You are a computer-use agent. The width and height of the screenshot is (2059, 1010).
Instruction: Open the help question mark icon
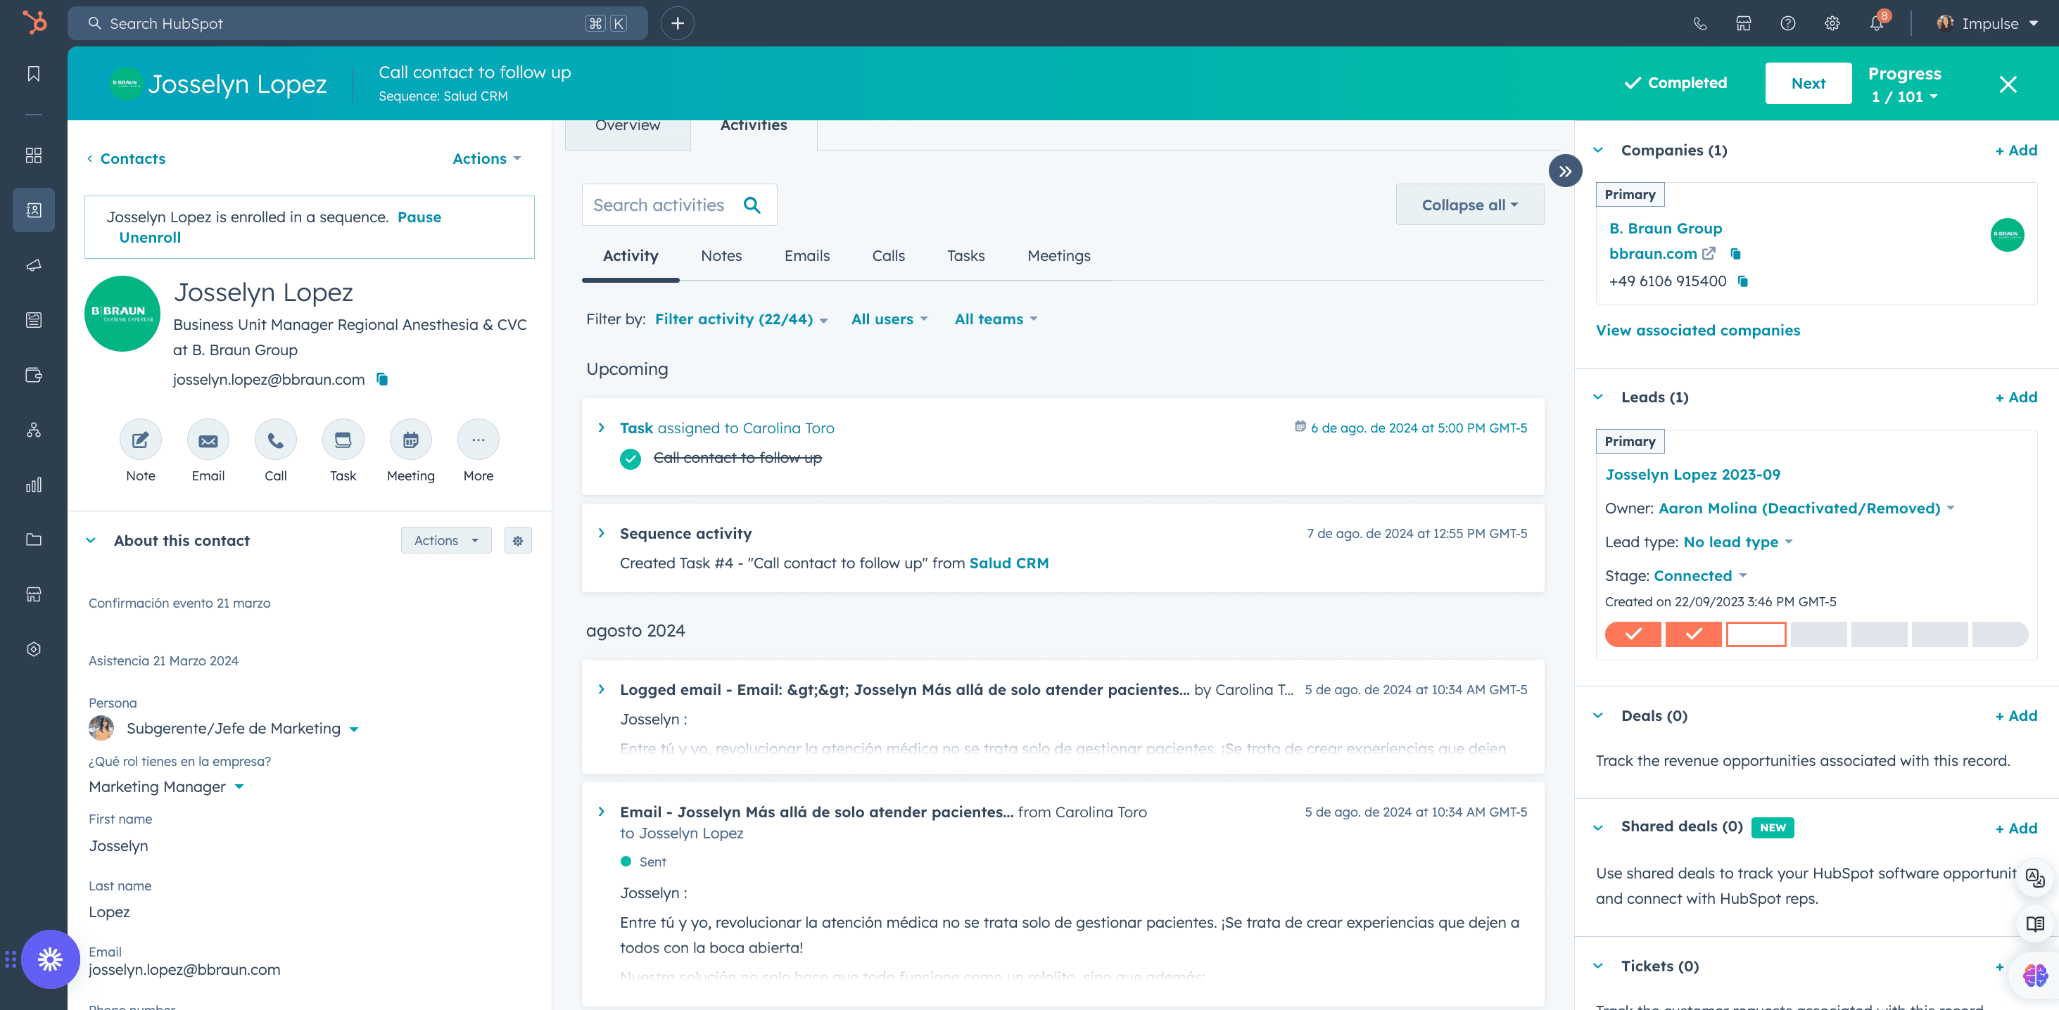(x=1788, y=23)
